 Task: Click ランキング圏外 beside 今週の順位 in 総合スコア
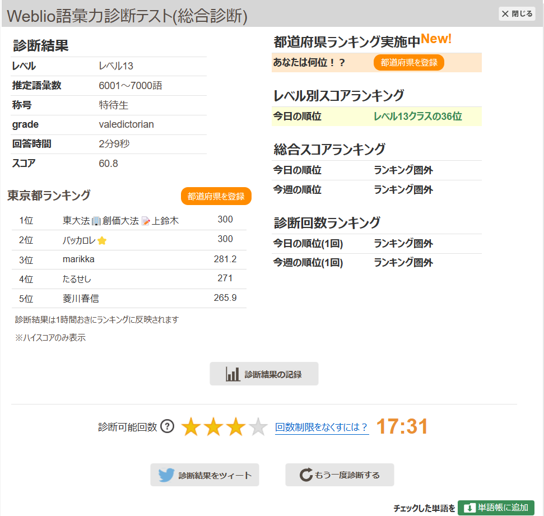403,189
